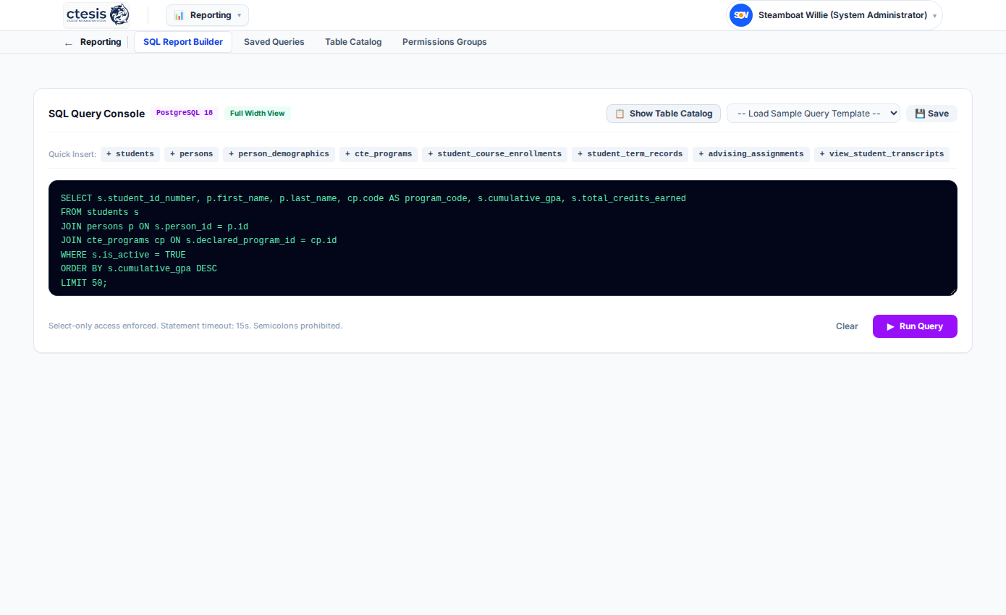Run the query
This screenshot has width=1006, height=615.
[x=915, y=326]
